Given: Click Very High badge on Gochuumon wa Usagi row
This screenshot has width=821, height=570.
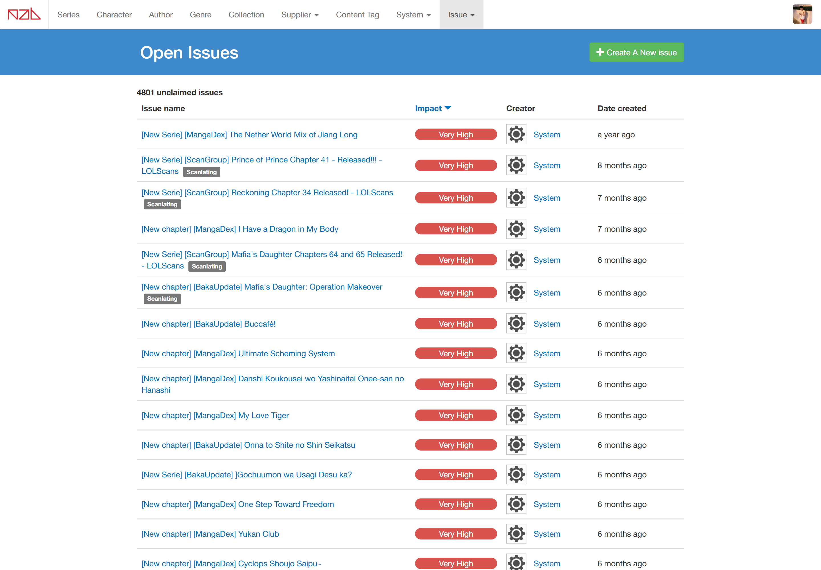Looking at the screenshot, I should click(456, 475).
